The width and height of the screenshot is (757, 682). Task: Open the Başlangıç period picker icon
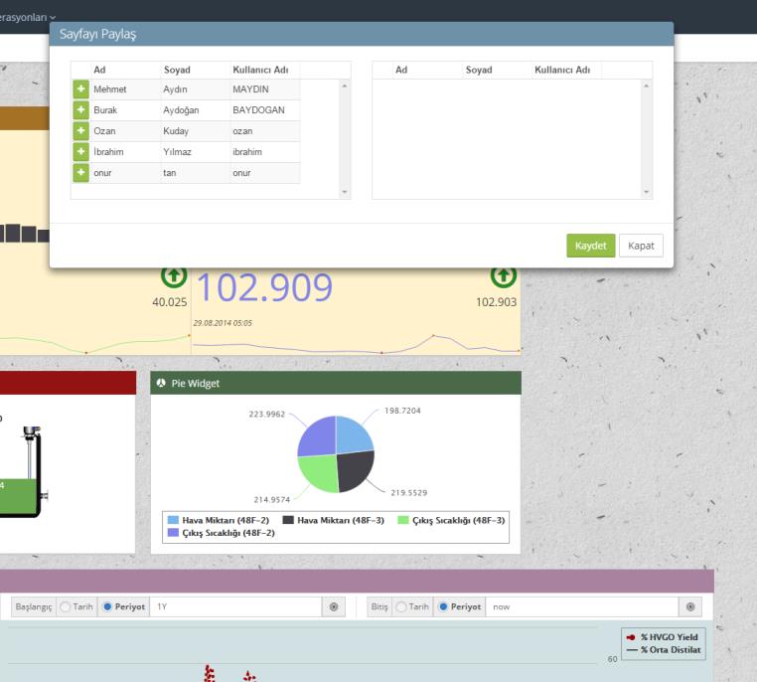(x=334, y=606)
